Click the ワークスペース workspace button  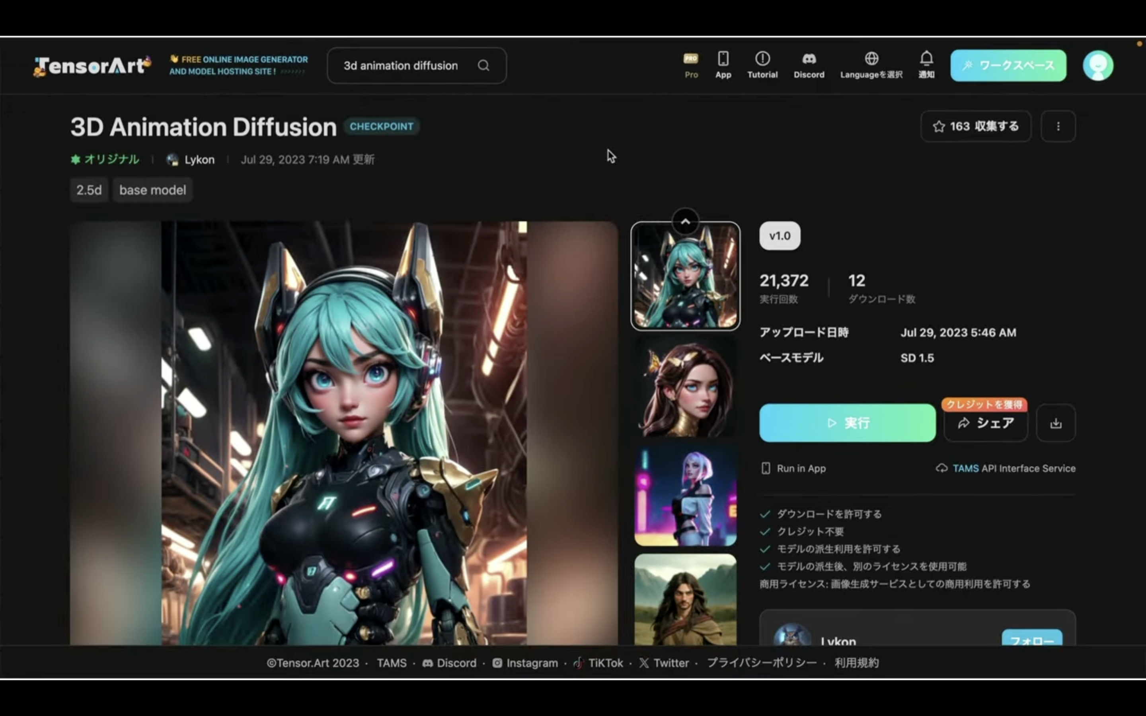(1008, 65)
